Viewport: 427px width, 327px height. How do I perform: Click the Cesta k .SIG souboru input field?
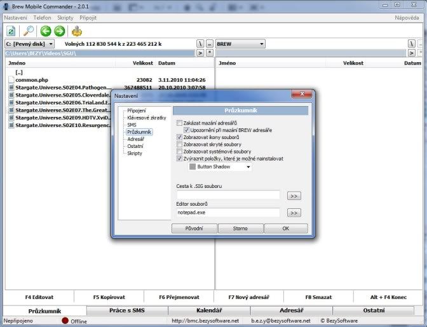(228, 195)
